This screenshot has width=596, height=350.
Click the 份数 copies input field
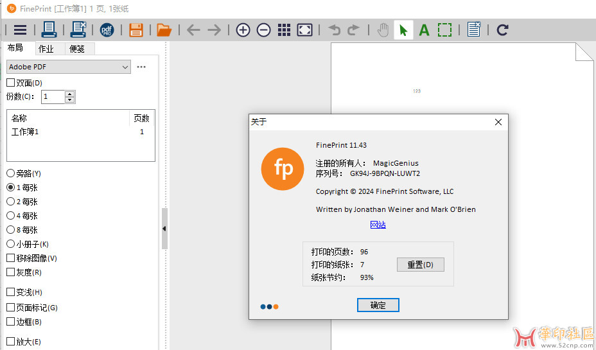click(x=53, y=96)
